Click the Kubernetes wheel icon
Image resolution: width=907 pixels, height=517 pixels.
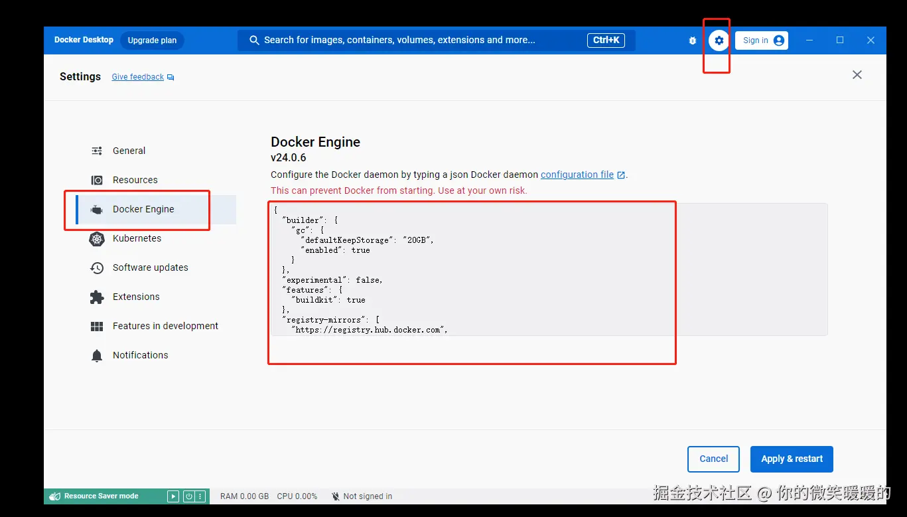[97, 239]
